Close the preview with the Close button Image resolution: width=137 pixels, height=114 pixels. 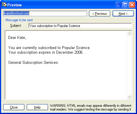click(14, 107)
